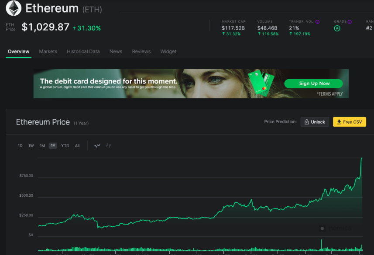Click the latest price peak on chart
Screen dimensions: 374x255
tap(362, 158)
